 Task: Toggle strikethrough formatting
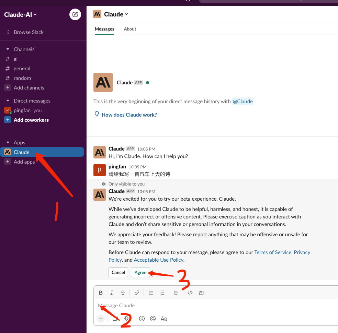[123, 293]
